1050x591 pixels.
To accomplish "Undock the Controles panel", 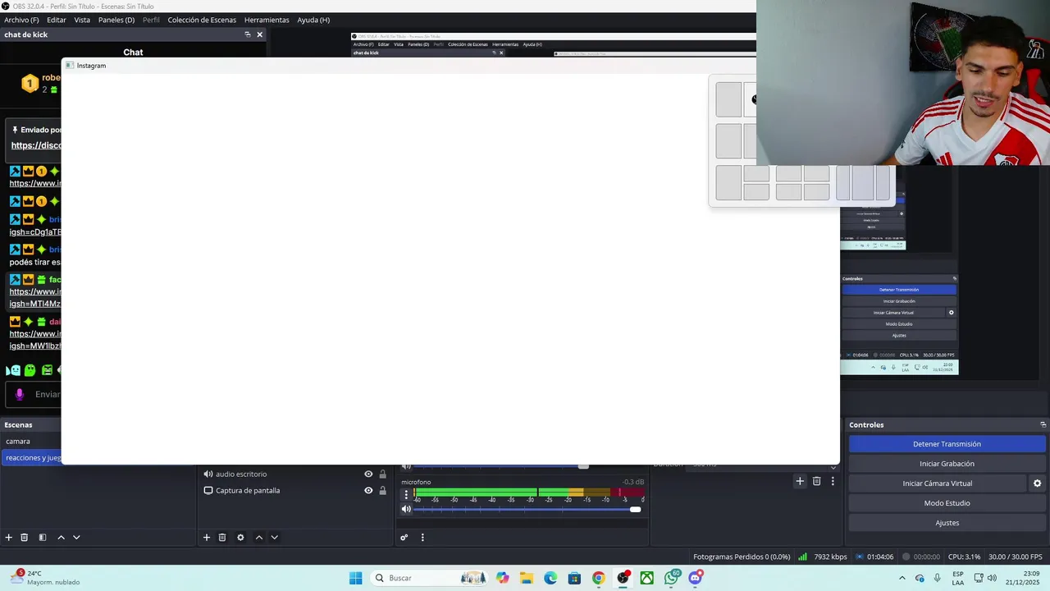I will click(1043, 424).
